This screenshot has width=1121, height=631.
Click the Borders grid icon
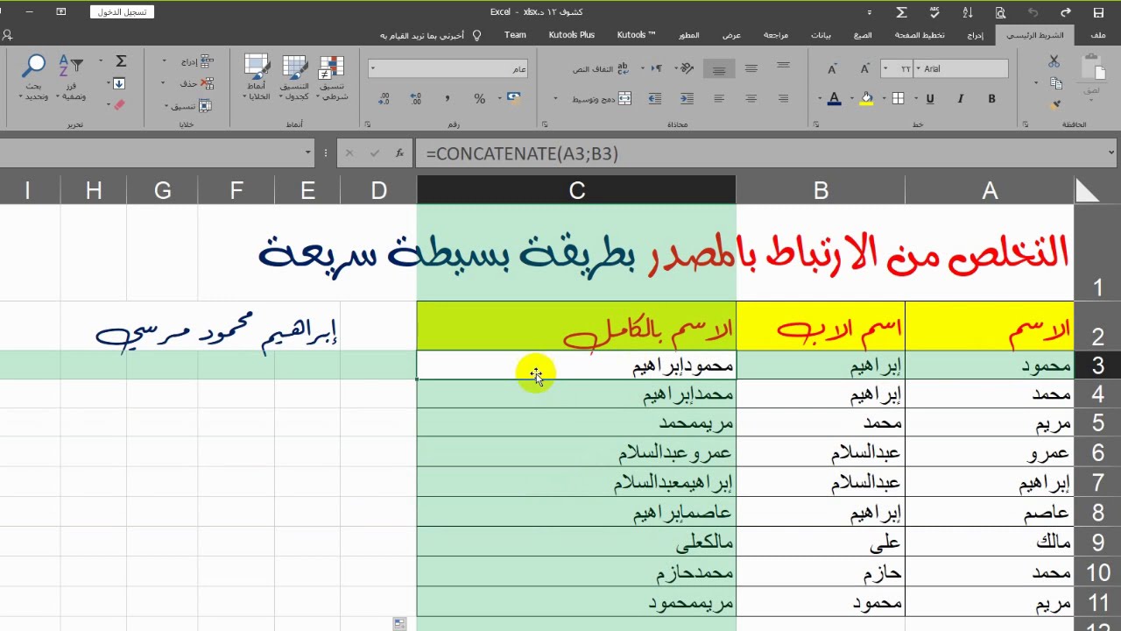point(898,99)
